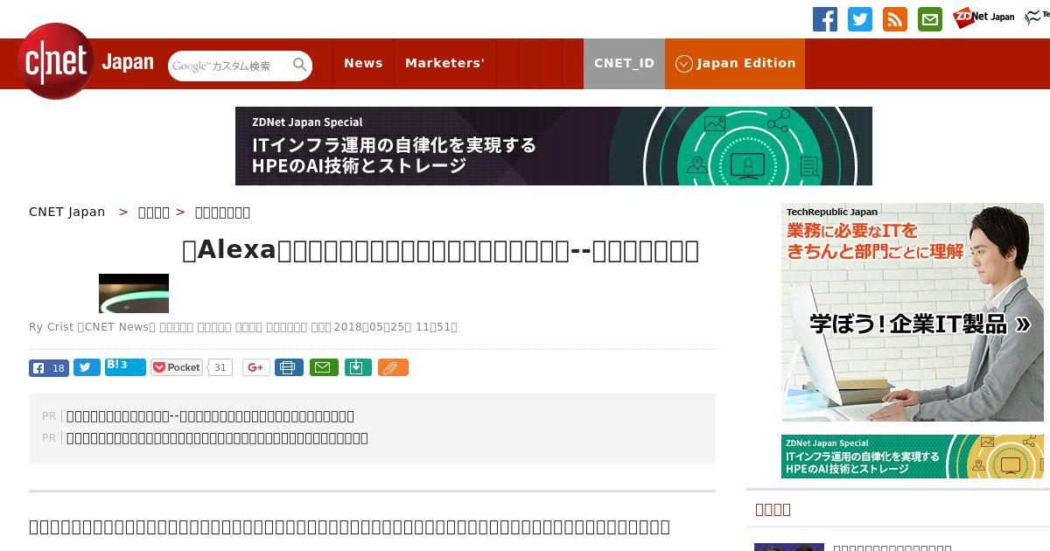The width and height of the screenshot is (1050, 551).
Task: Click the search magnifier icon
Action: click(300, 65)
